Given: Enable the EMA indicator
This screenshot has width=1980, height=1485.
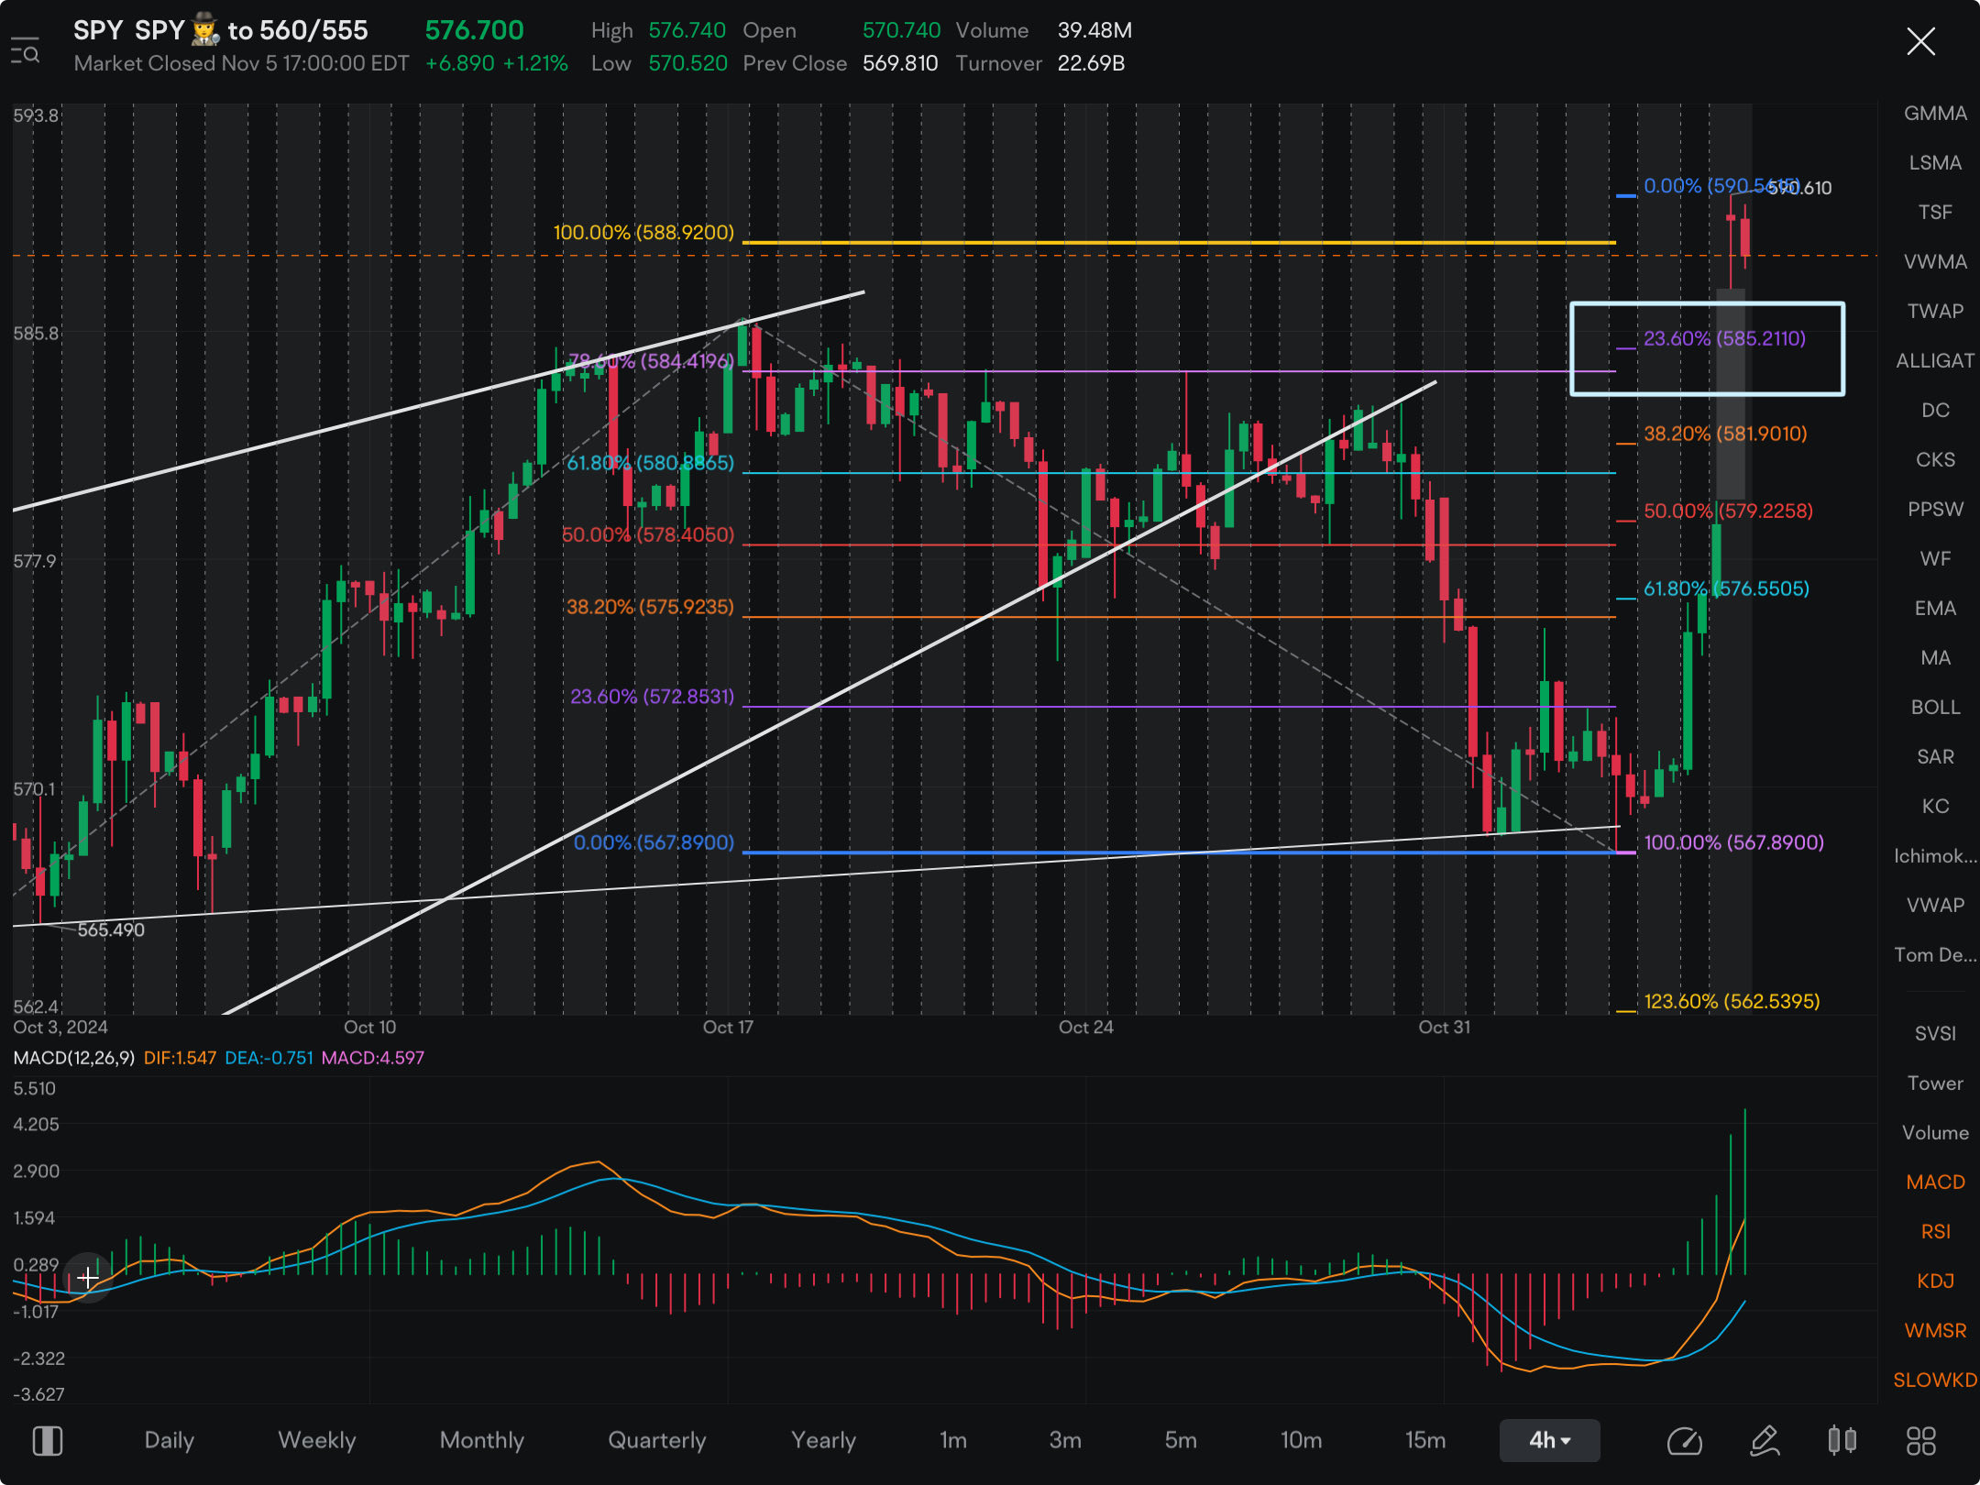Looking at the screenshot, I should [1935, 609].
